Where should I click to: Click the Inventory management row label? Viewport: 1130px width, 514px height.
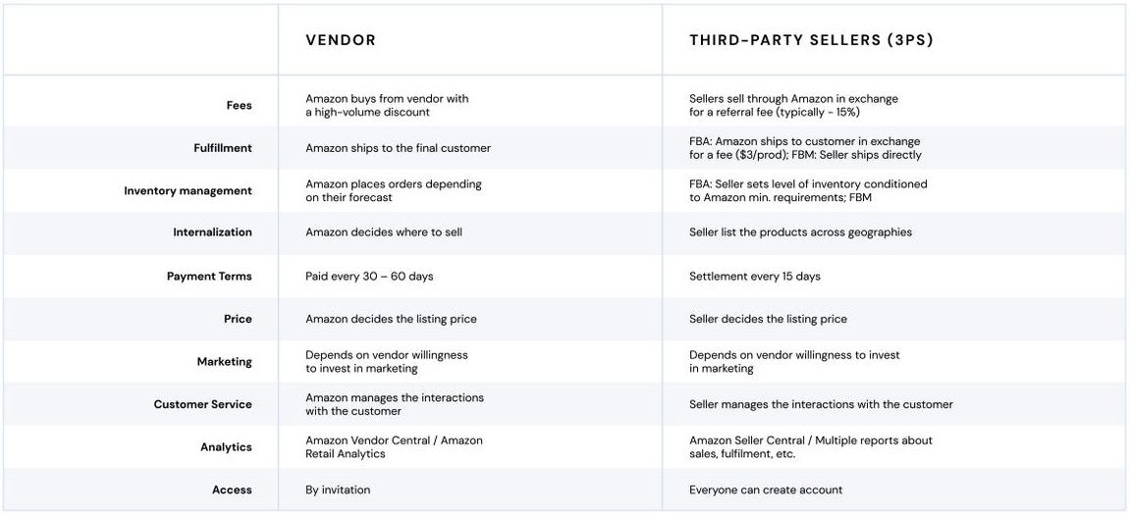coord(188,191)
